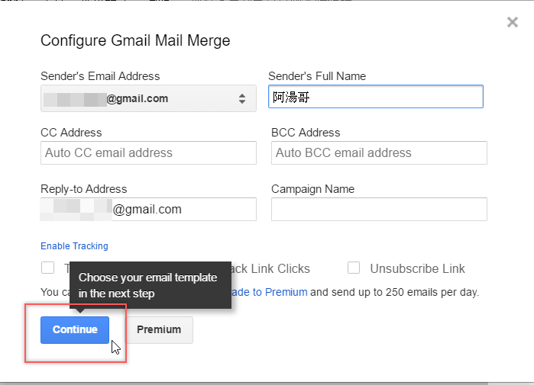
Task: Click the Reply-to Address input box
Action: coord(148,209)
